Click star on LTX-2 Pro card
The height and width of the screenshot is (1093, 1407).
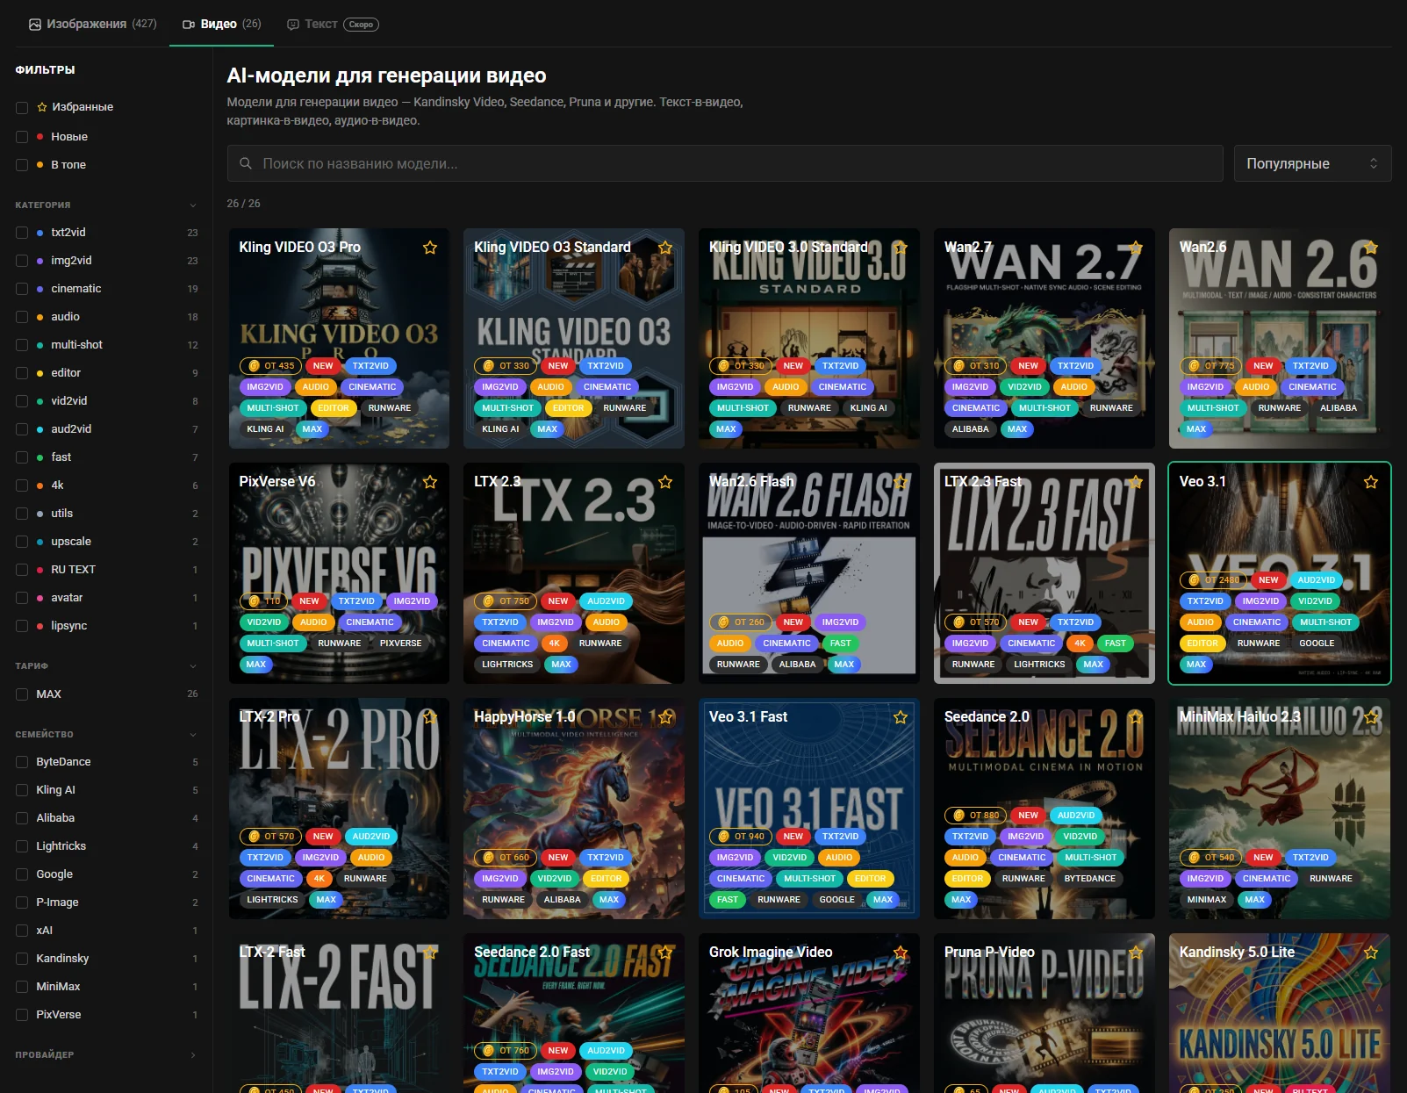coord(430,717)
